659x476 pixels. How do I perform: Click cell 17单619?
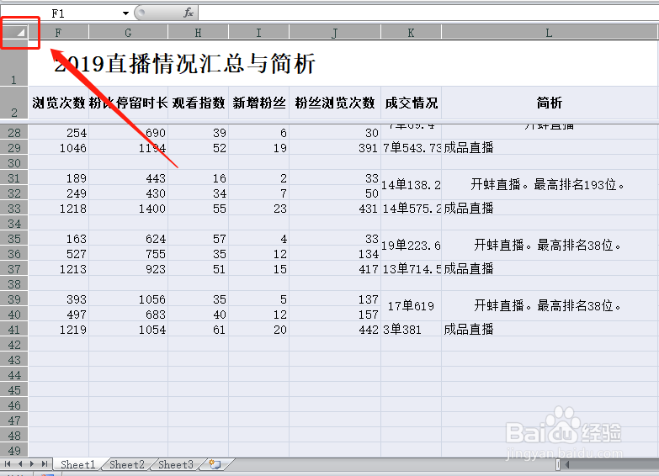411,306
